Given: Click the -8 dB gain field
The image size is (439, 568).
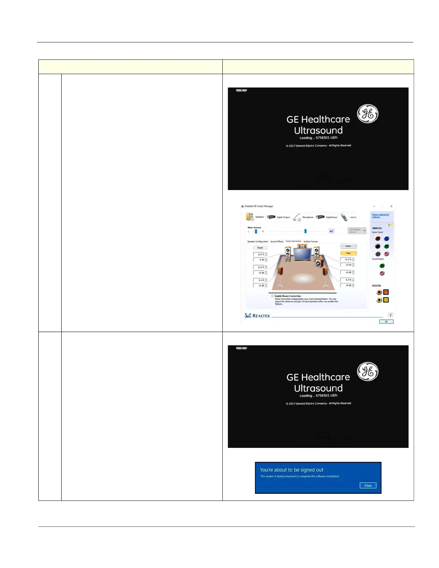Looking at the screenshot, I should pos(259,260).
